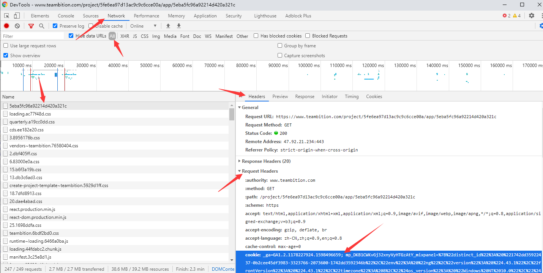Open the network search magnifier
543x273 pixels.
(x=42, y=26)
